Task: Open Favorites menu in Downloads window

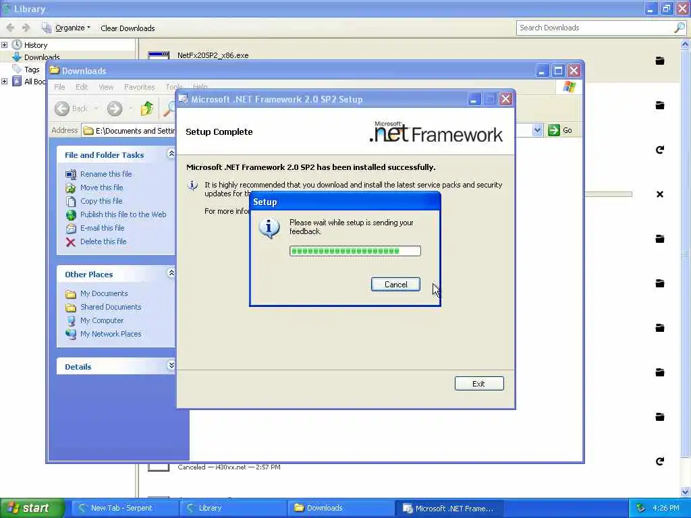Action: 139,87
